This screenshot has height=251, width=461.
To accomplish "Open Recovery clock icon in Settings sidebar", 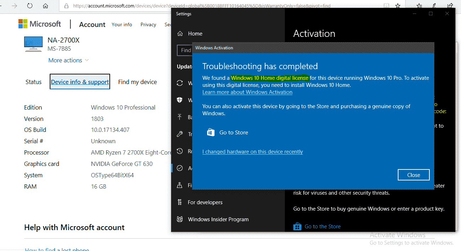I will coord(180,151).
